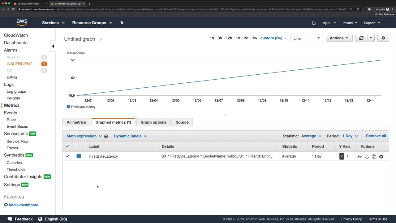Close the S3 Management Console tab
This screenshot has width=396, height=223.
(x=46, y=4)
